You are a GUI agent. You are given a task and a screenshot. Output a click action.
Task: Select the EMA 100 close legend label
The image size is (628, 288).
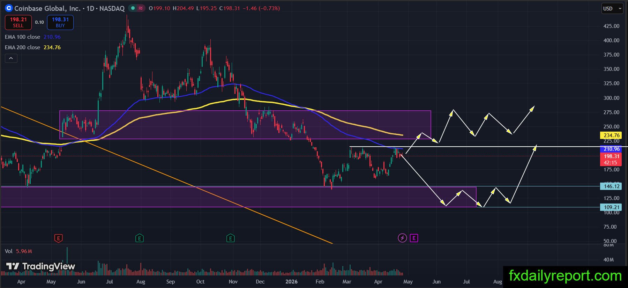tap(22, 37)
